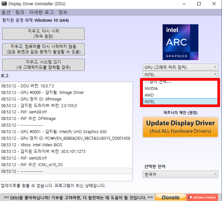Click the Donate button
Image resolution: width=222 pixels, height=201 pixels.
[x=171, y=197]
